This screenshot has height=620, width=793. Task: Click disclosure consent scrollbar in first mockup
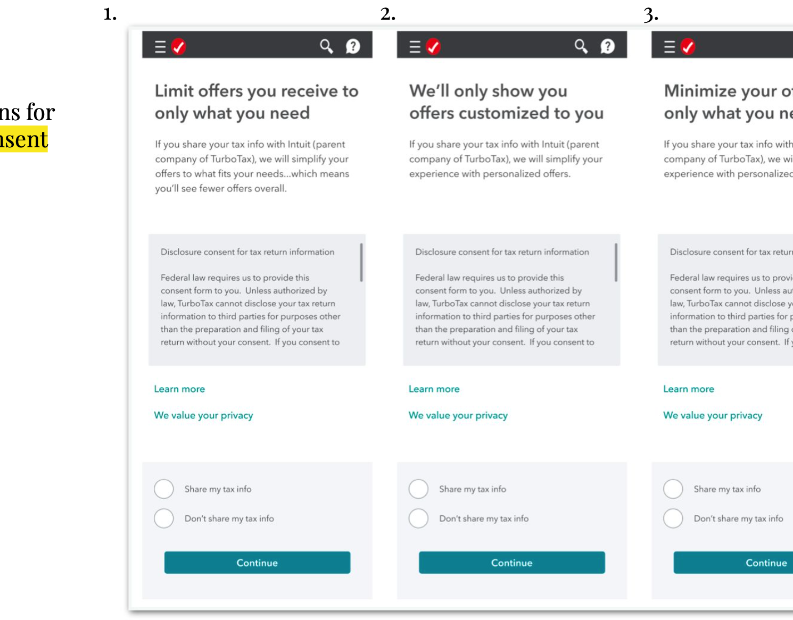[361, 263]
